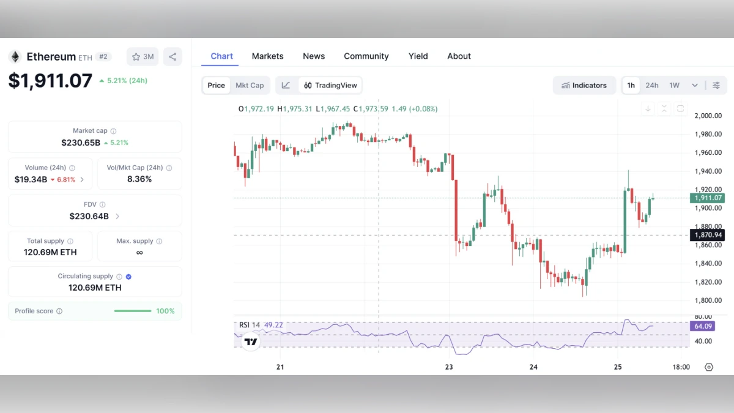734x413 pixels.
Task: Select the line chart view icon
Action: point(286,85)
